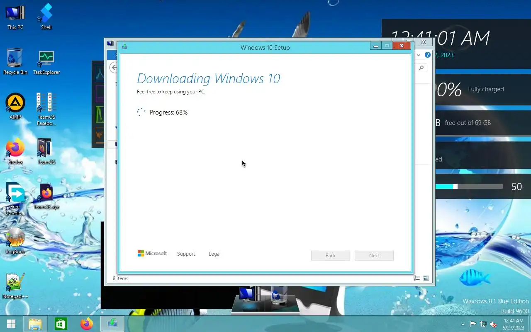
Task: Open the Shell desktop shortcut
Action: tap(46, 17)
